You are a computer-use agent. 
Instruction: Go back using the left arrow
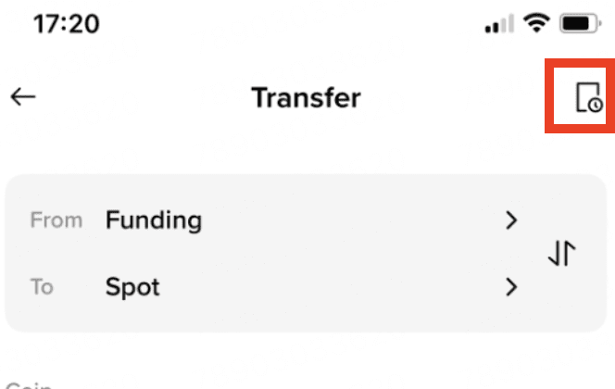point(23,97)
